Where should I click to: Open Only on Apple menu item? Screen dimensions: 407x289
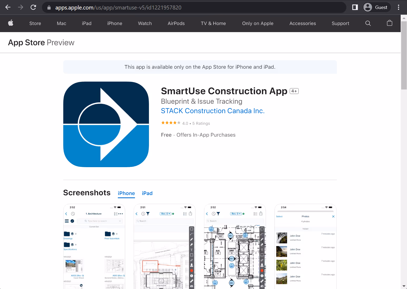[x=258, y=23]
